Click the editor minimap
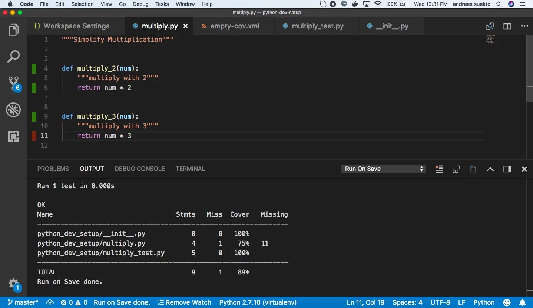The image size is (533, 308). tap(490, 39)
